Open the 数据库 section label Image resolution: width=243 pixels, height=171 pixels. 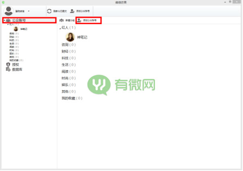pos(17,69)
